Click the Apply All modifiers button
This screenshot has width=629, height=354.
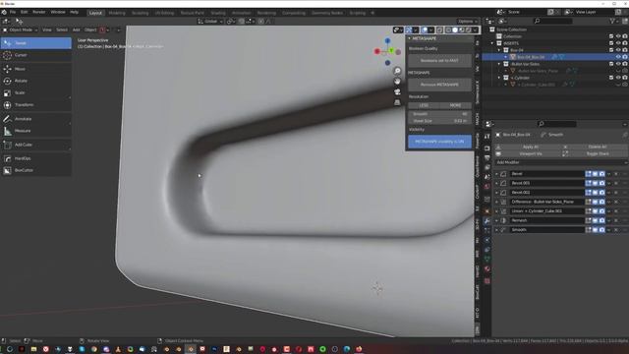click(x=531, y=147)
